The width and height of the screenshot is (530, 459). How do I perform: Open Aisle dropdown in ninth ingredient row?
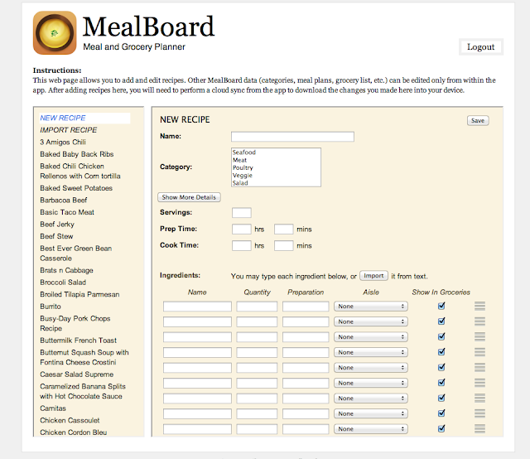(371, 429)
